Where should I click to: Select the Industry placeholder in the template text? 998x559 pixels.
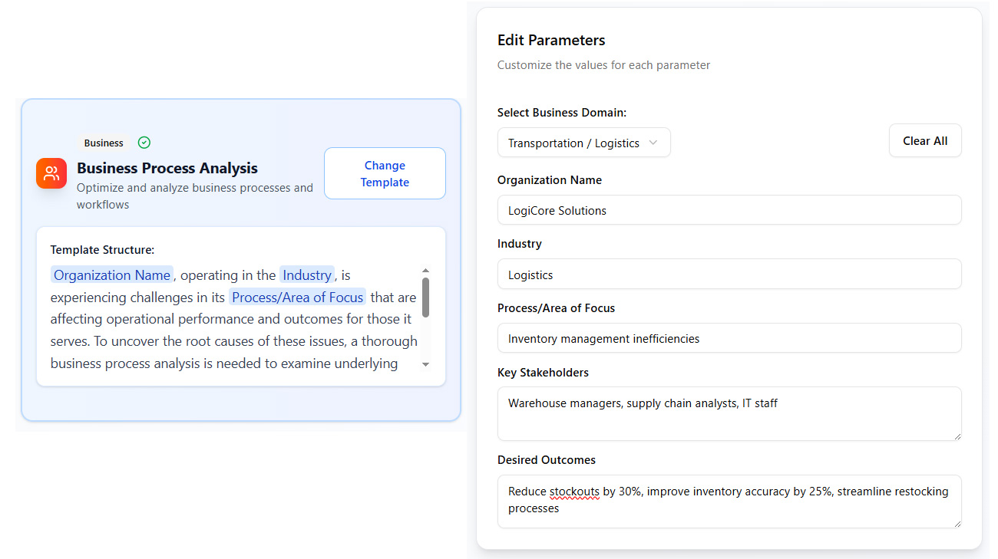[x=307, y=275]
